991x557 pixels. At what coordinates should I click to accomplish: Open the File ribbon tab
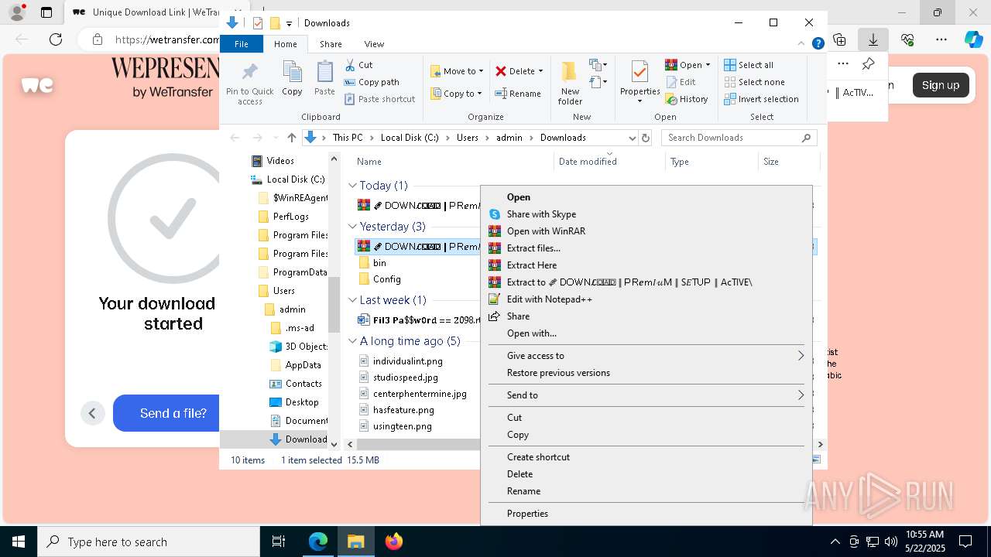click(242, 44)
